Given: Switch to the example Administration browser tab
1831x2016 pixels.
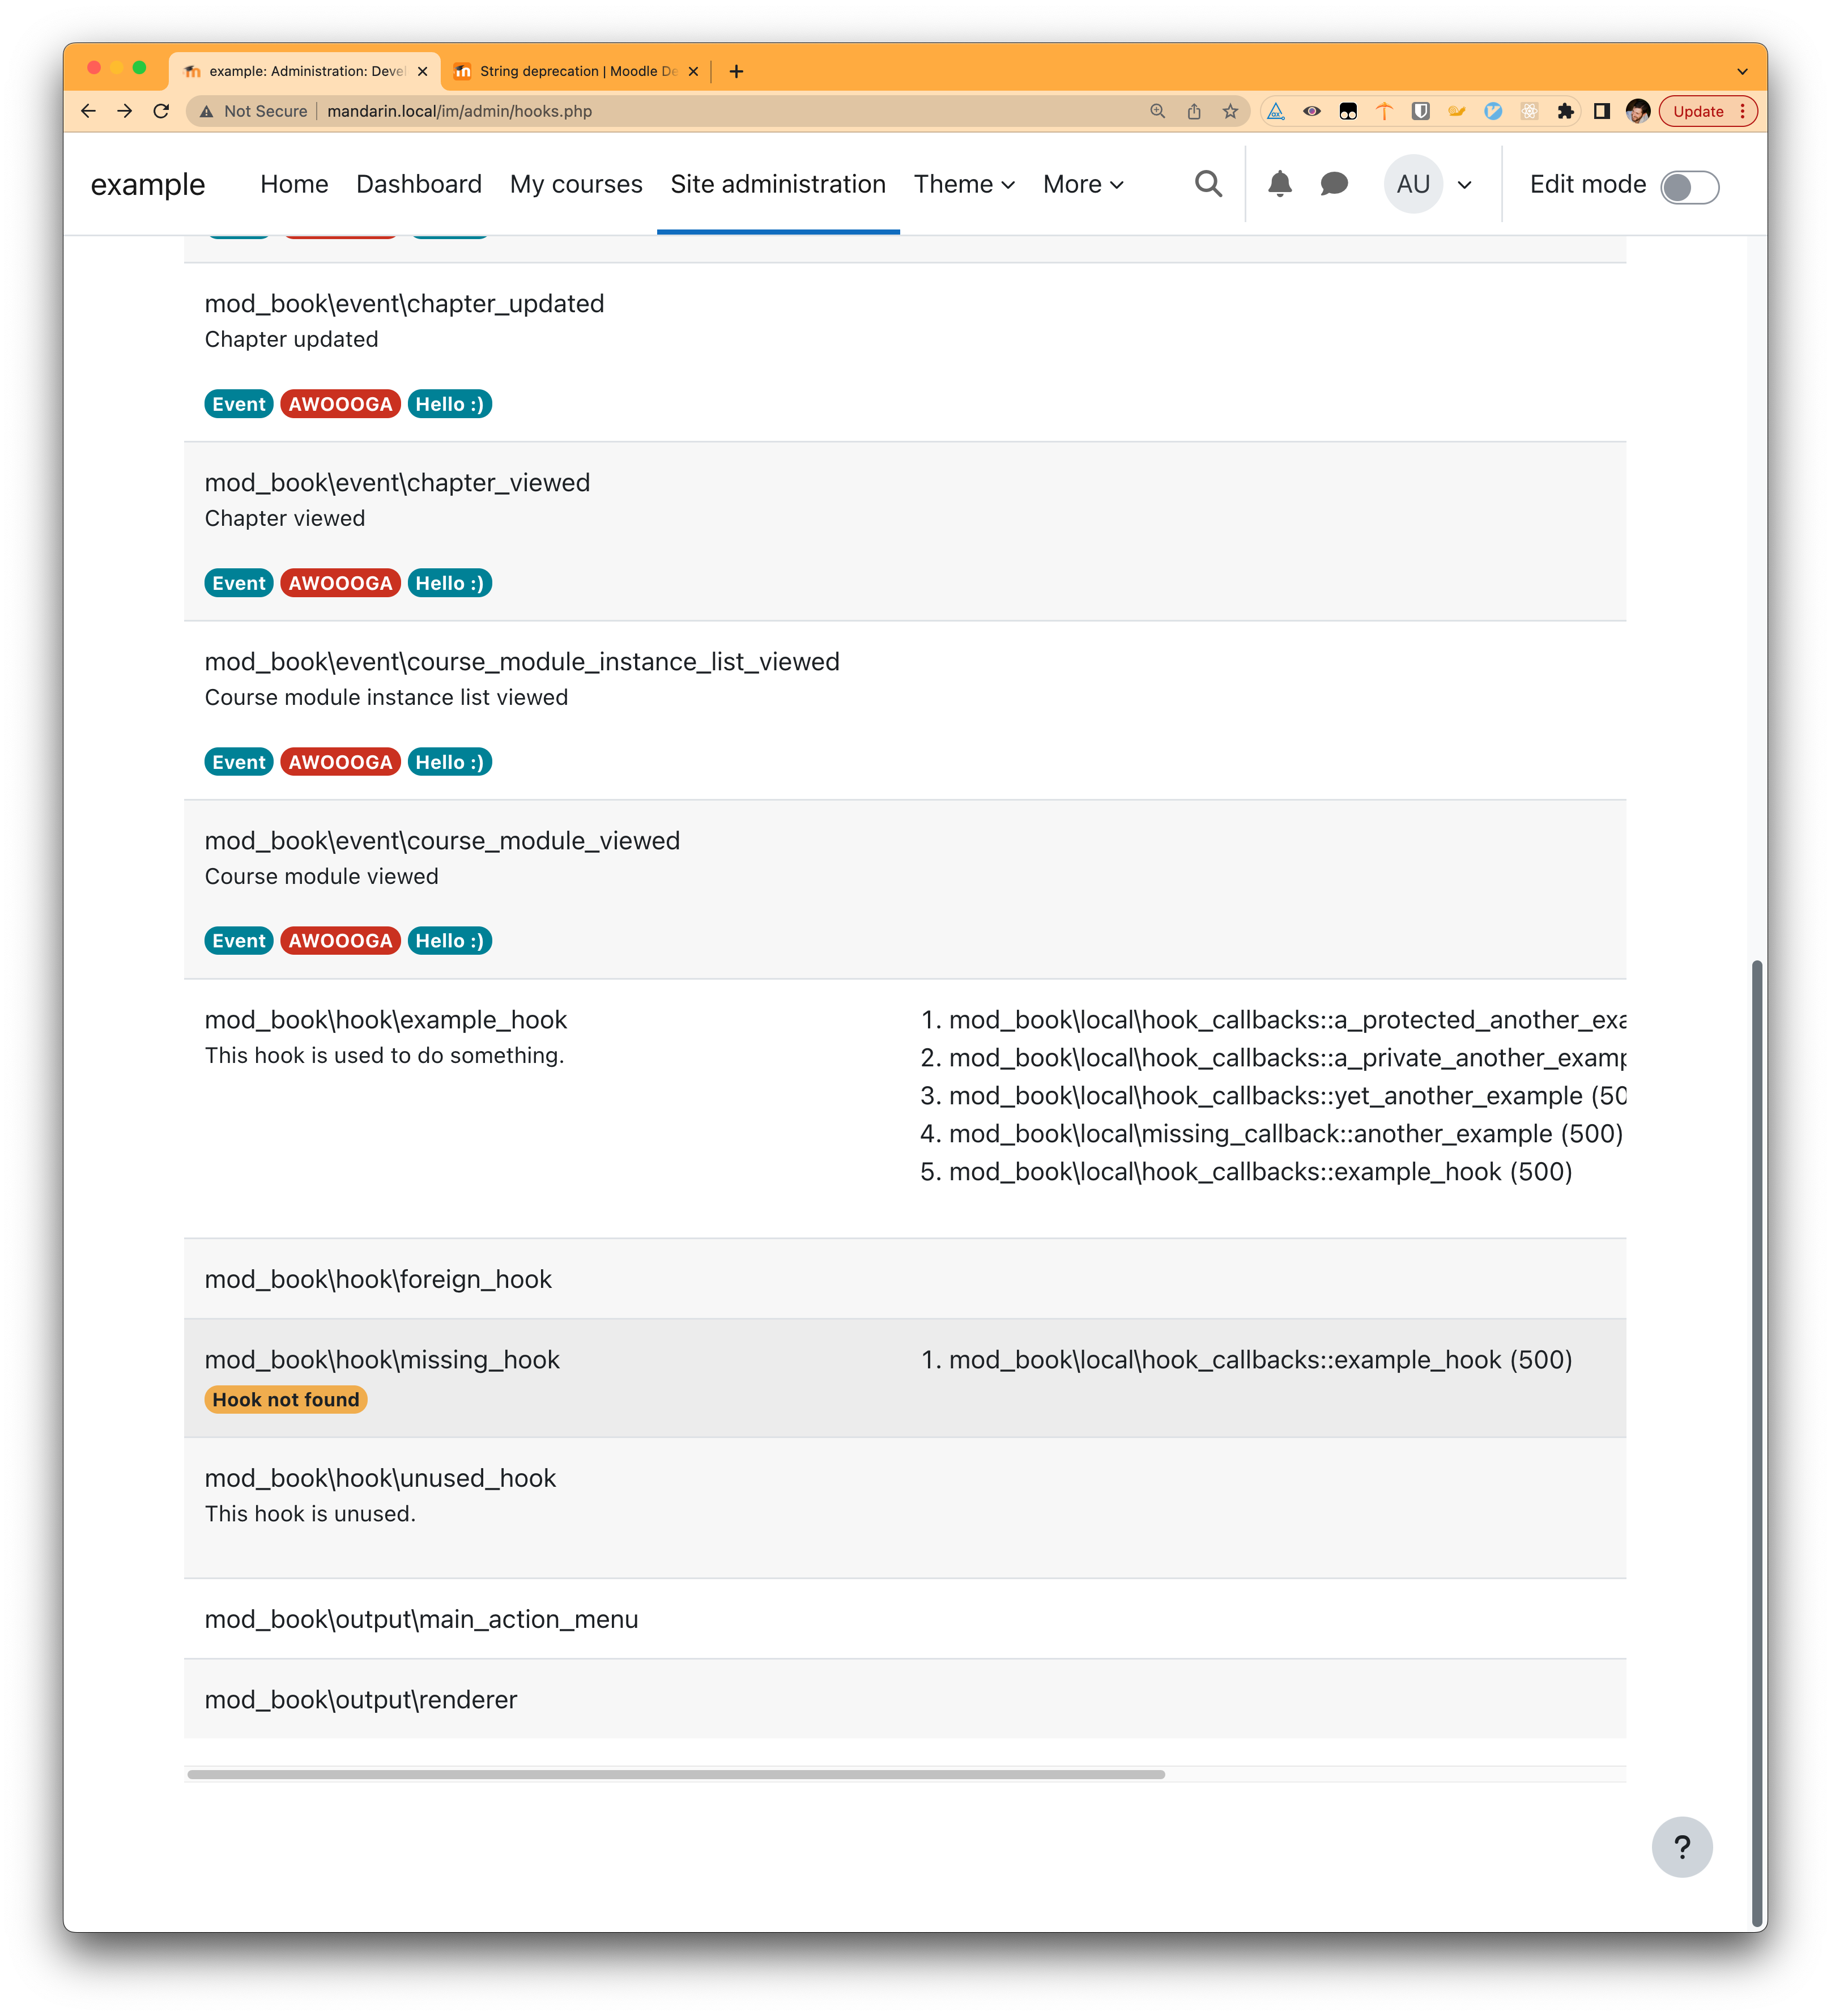Looking at the screenshot, I should (x=305, y=71).
